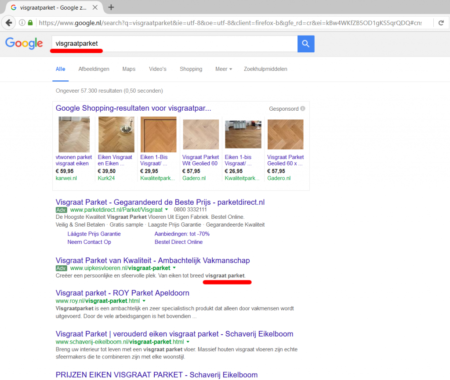450x380 pixels.
Task: Open Visgraat parket - ROY Parket Apeldoorn result
Action: coord(123,293)
